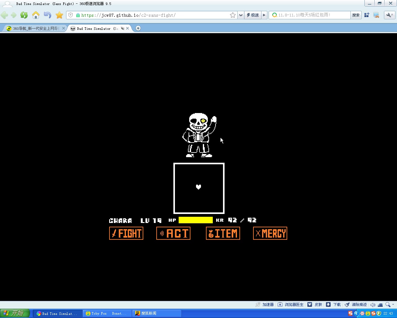This screenshot has height=318, width=397.
Task: Close the Bad Time Simulator tab
Action: click(x=127, y=28)
